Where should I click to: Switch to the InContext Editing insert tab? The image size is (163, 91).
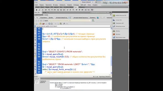[x=68, y=7]
